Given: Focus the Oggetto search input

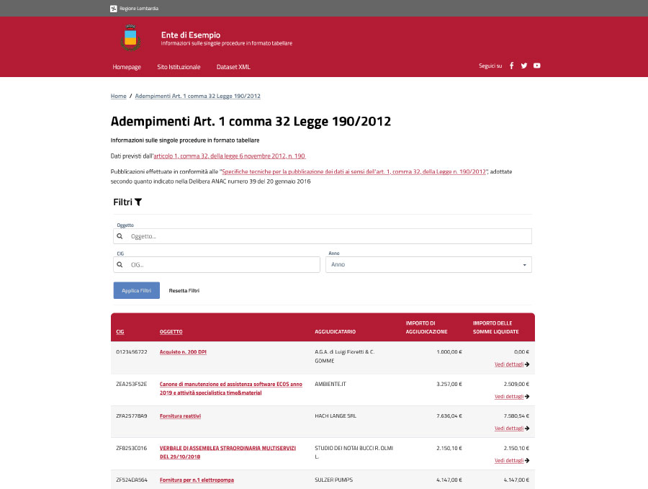Looking at the screenshot, I should (323, 236).
